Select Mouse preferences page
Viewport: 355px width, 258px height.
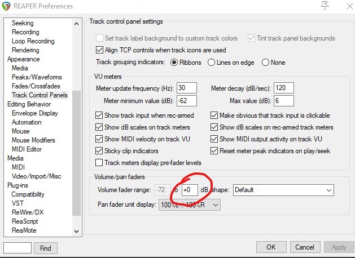(21, 131)
